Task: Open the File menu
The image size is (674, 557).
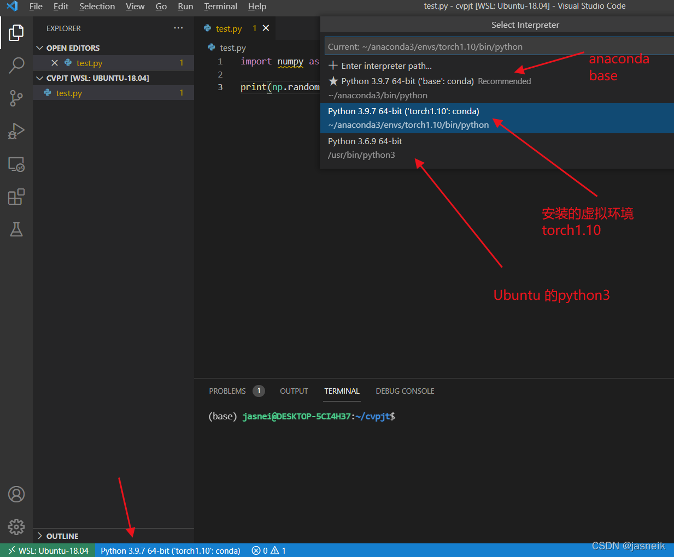Action: click(36, 7)
